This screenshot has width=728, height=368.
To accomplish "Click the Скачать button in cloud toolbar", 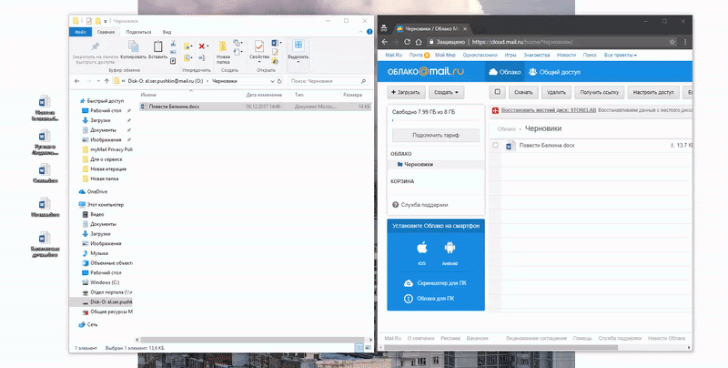I will point(523,93).
